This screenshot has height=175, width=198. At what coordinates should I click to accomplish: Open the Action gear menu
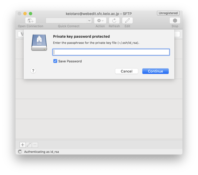click(100, 21)
